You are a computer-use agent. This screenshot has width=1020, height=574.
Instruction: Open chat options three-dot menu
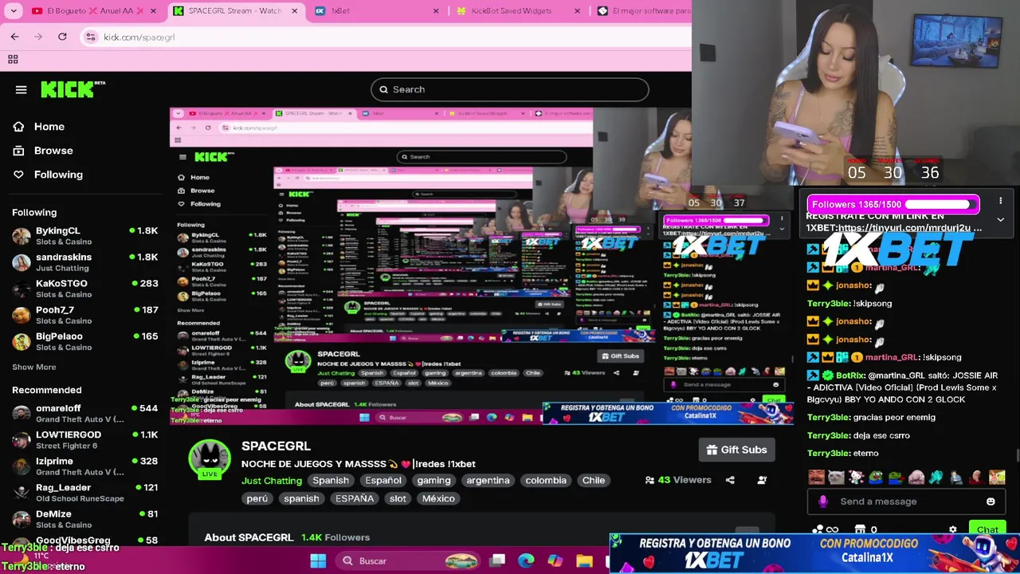1001,201
